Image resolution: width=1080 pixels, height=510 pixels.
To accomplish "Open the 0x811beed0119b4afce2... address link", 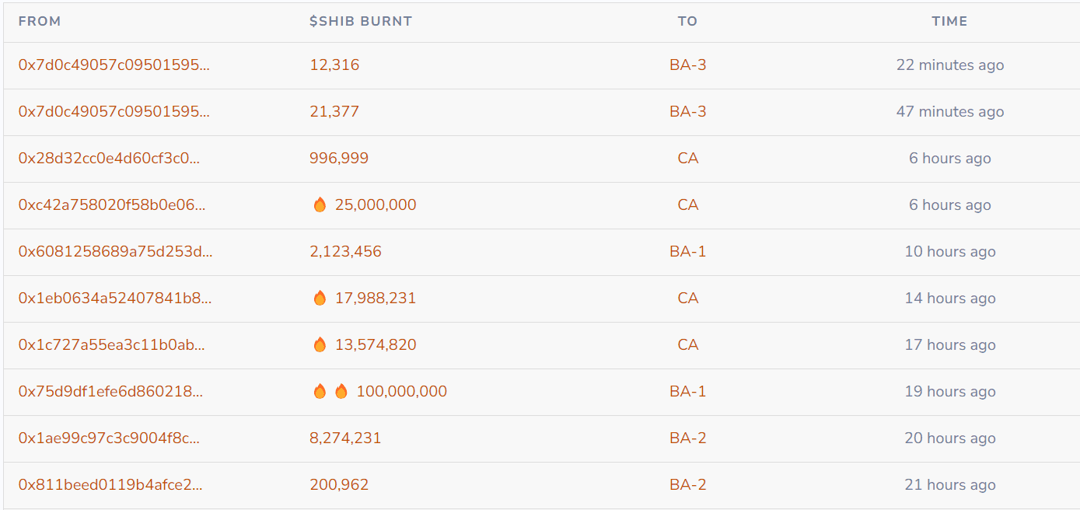I will tap(110, 485).
